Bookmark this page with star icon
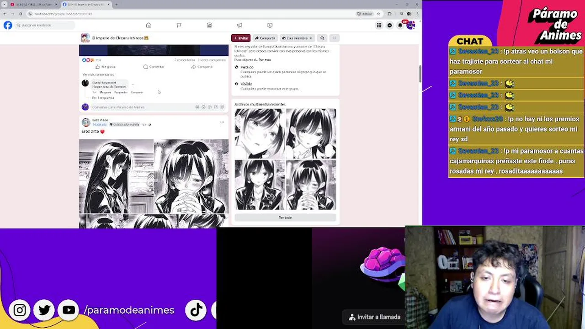This screenshot has width=585, height=329. tap(378, 14)
